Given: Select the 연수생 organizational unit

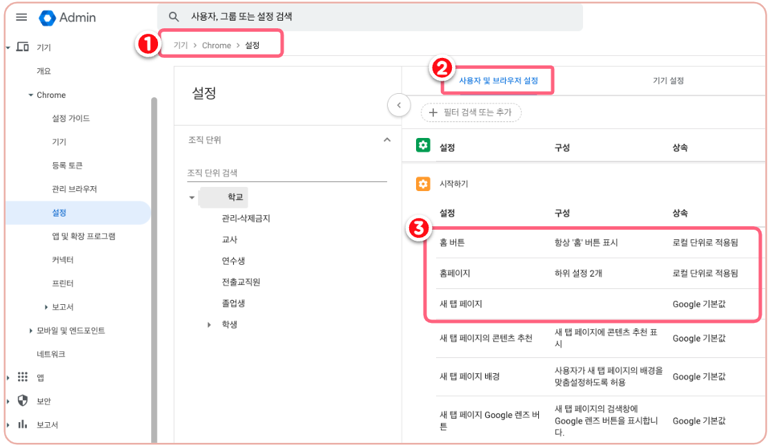Looking at the screenshot, I should pyautogui.click(x=233, y=261).
